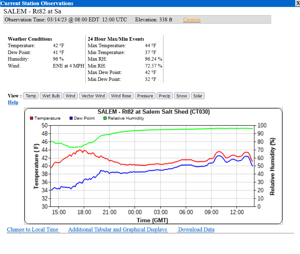Click the Elevation: 338 ft text

(x=154, y=20)
